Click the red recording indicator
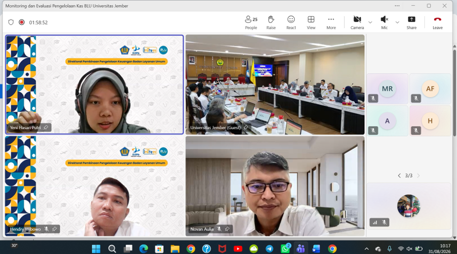 tap(22, 22)
